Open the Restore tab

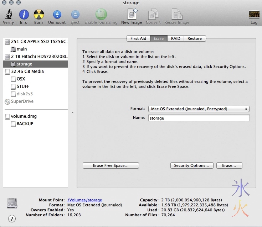(x=195, y=38)
